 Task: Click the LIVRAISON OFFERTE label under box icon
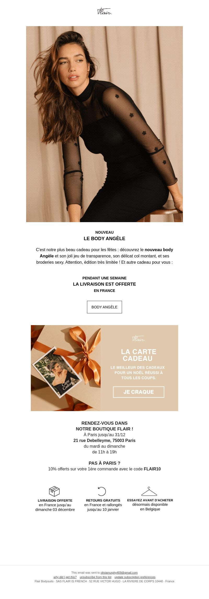(55, 500)
